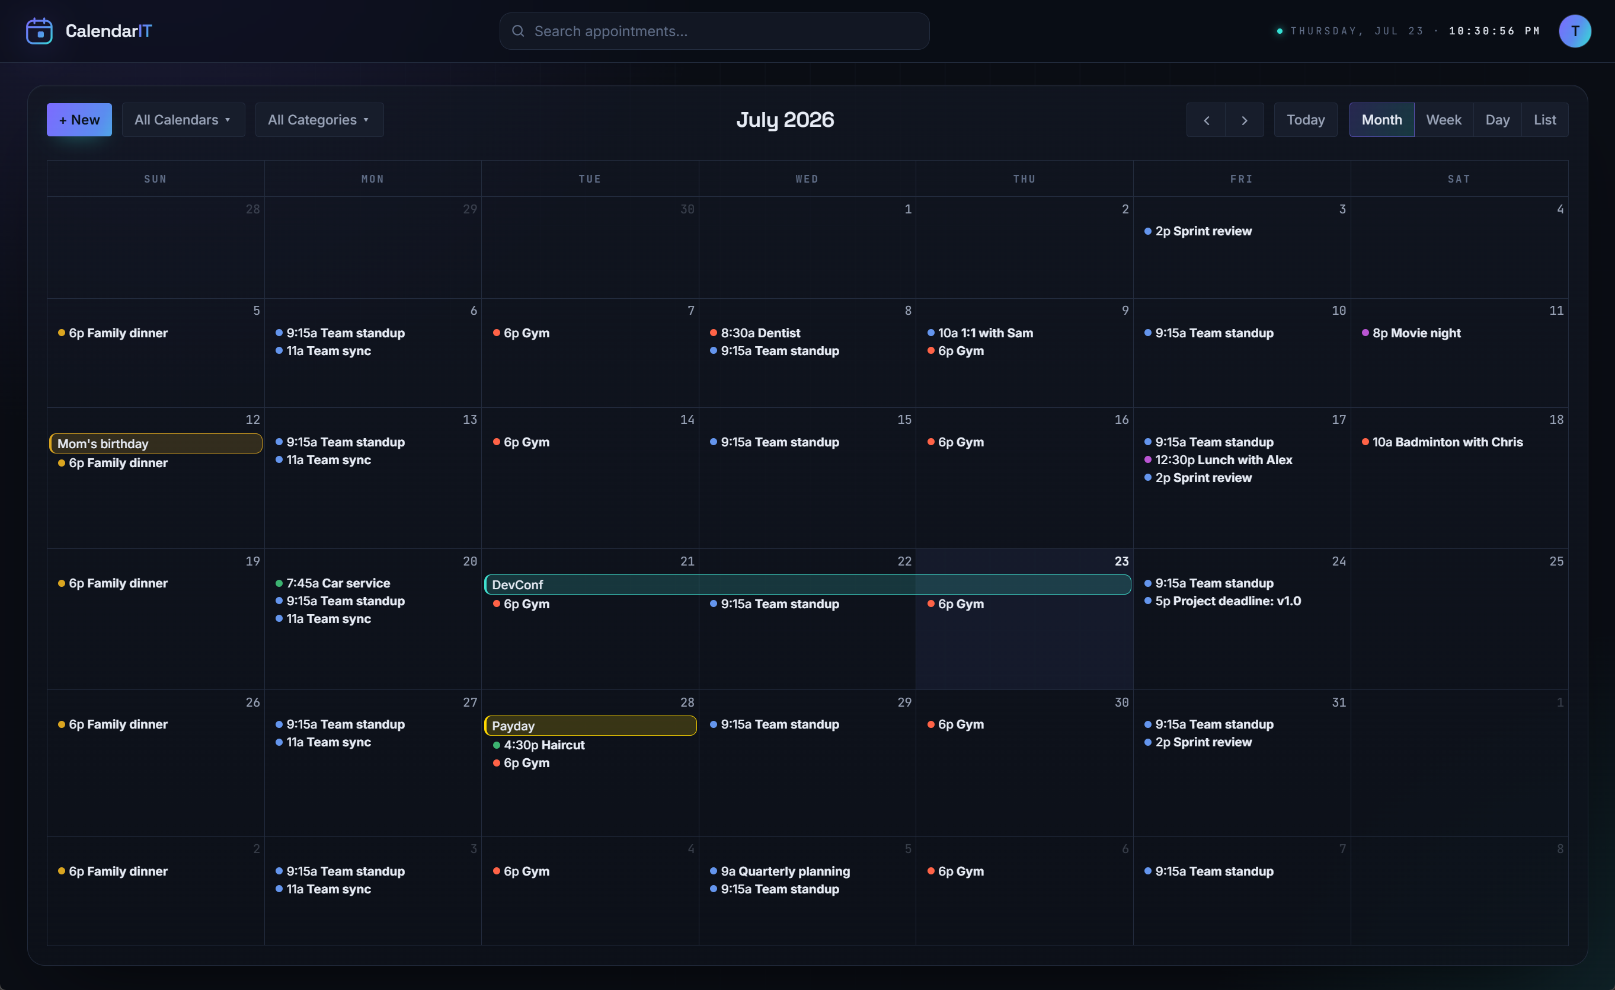Open 6p Gym on July 16
This screenshot has width=1615, height=990.
(x=955, y=442)
